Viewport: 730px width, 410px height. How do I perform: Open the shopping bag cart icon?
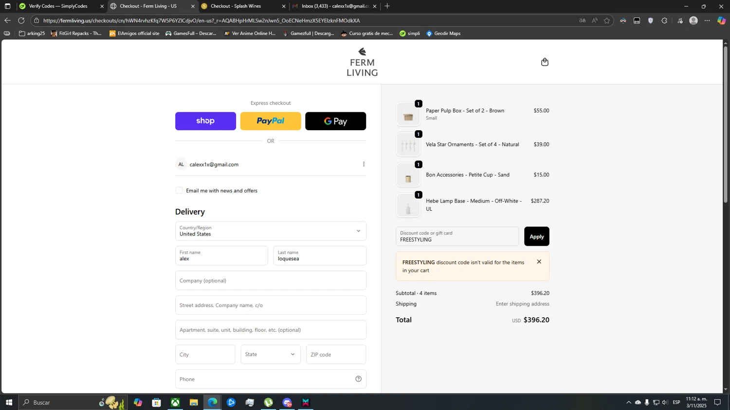coord(545,62)
